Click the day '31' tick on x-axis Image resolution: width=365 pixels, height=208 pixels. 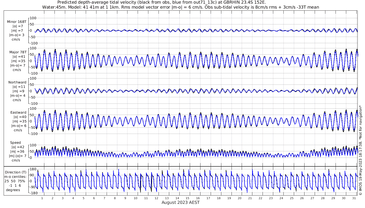click(x=354, y=198)
